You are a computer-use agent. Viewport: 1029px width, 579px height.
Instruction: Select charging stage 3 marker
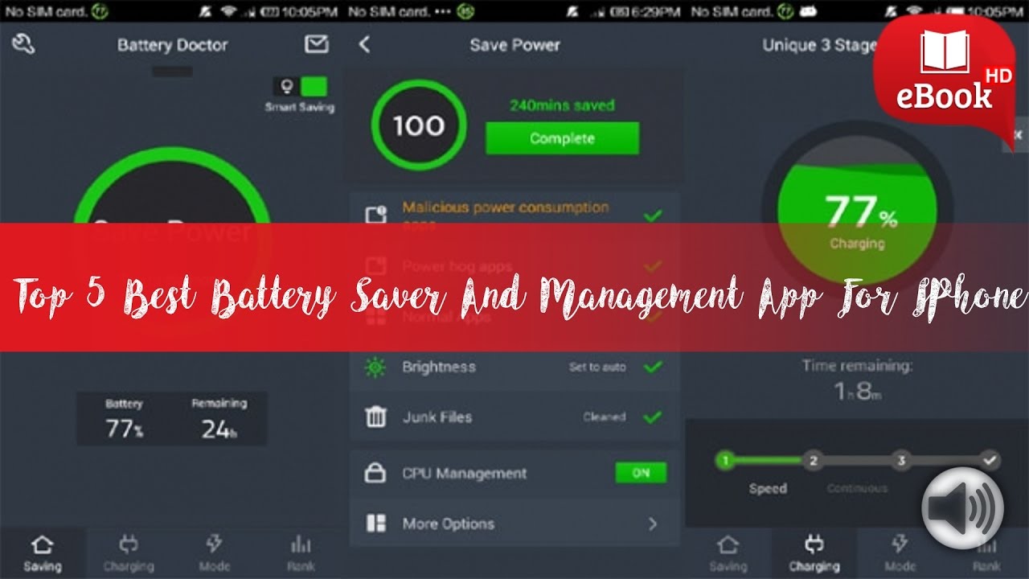[x=901, y=461]
